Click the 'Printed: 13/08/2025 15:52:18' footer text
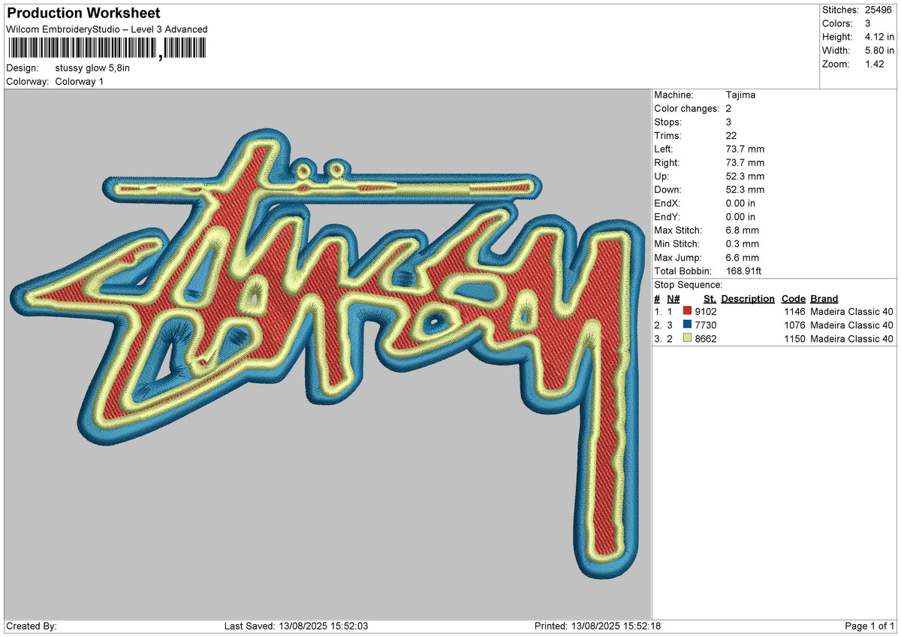 [598, 626]
